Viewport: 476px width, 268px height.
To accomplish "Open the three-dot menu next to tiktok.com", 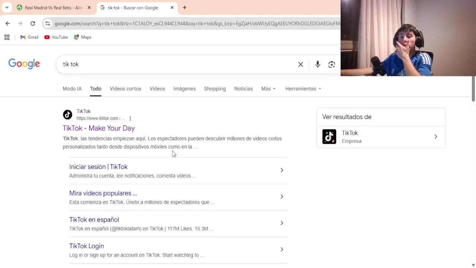I will point(130,118).
